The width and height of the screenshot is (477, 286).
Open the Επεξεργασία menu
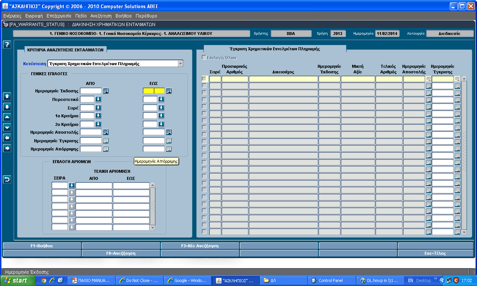click(x=59, y=16)
